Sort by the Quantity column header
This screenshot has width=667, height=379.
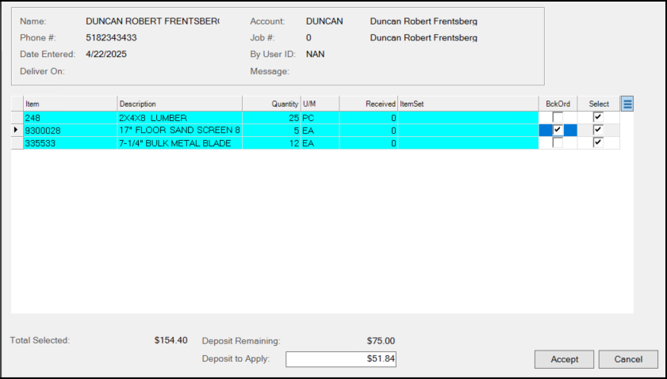tap(270, 104)
